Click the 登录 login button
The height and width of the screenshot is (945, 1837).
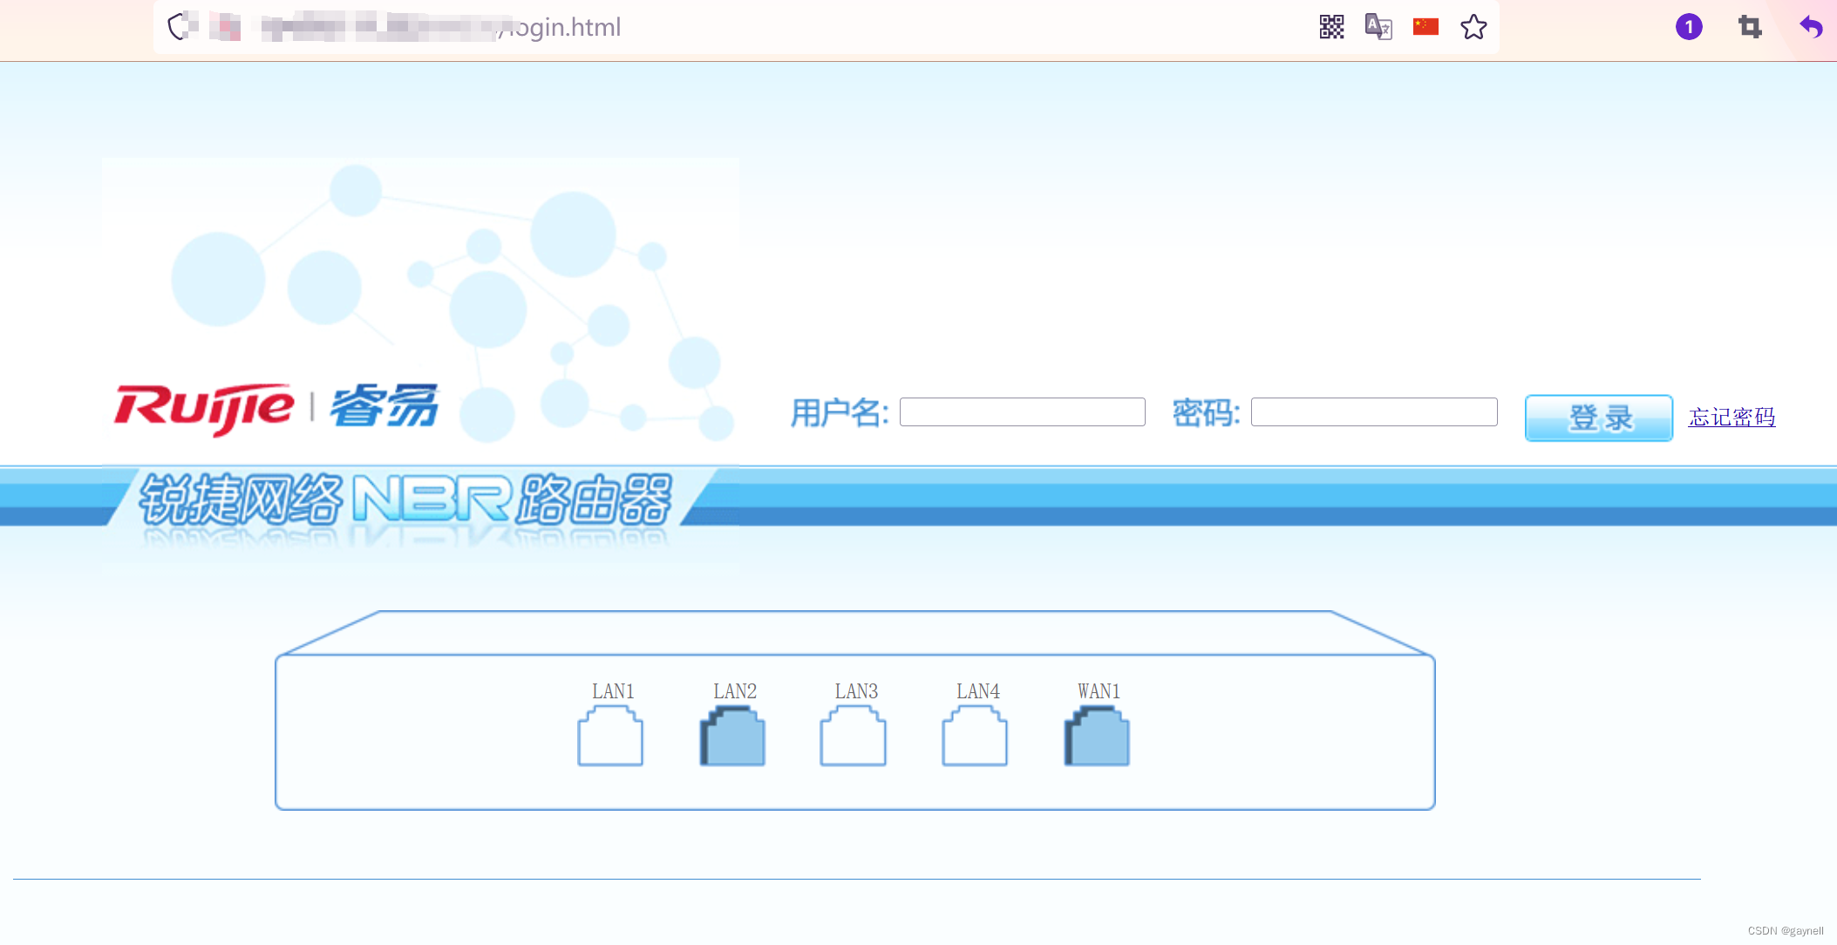coord(1599,418)
